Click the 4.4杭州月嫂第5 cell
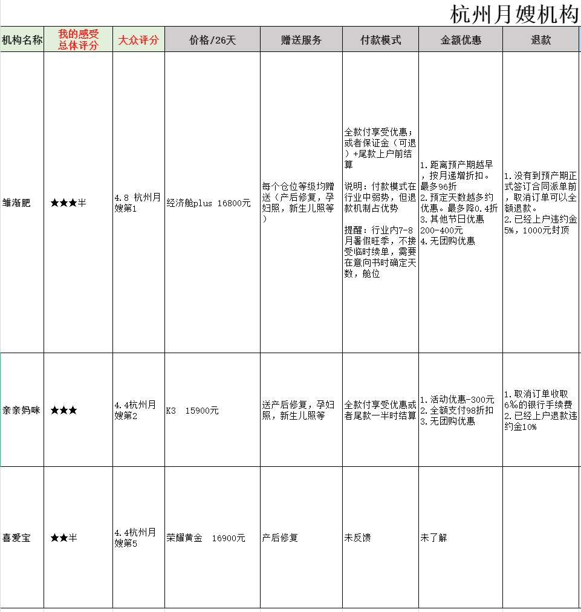This screenshot has width=581, height=612. [138, 538]
